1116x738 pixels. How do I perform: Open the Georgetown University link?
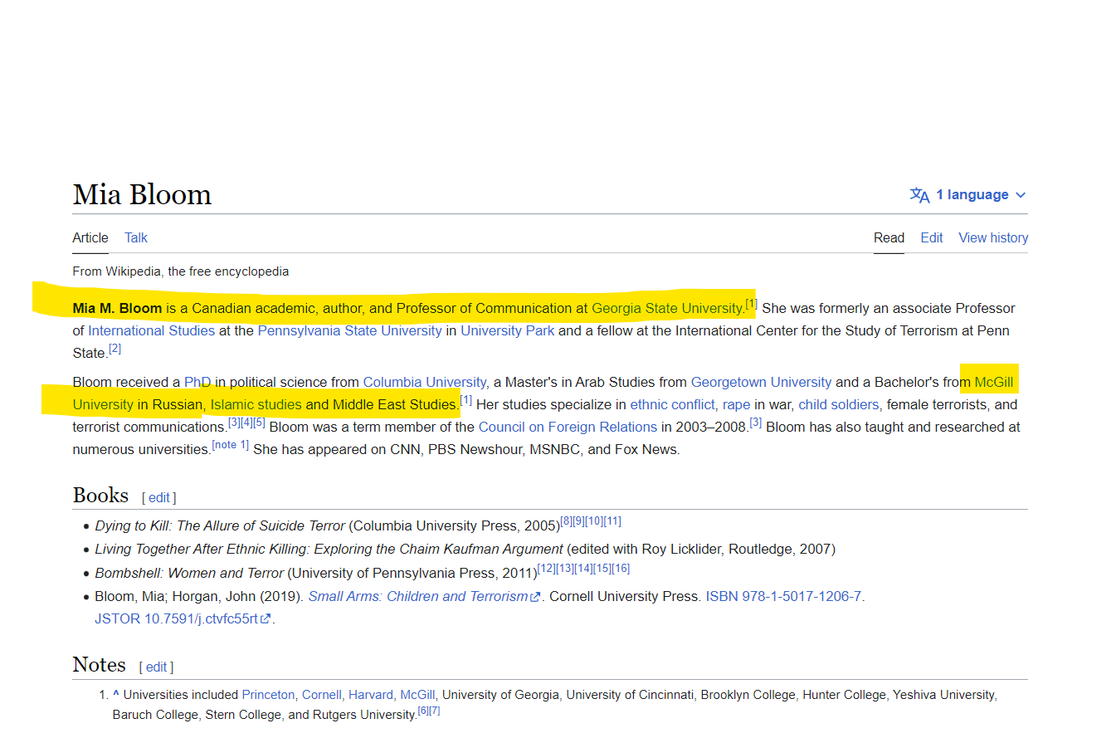(761, 382)
